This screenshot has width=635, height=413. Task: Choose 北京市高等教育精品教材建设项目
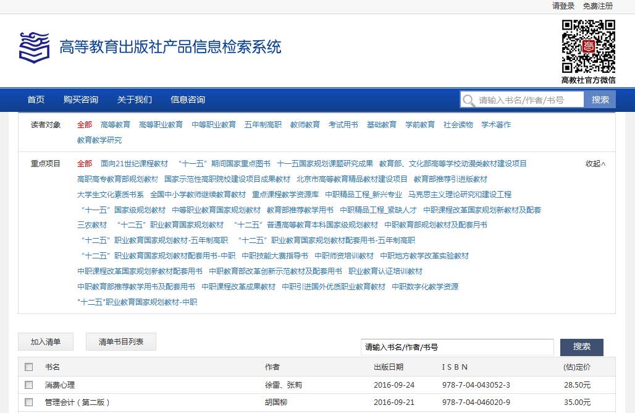[352, 179]
